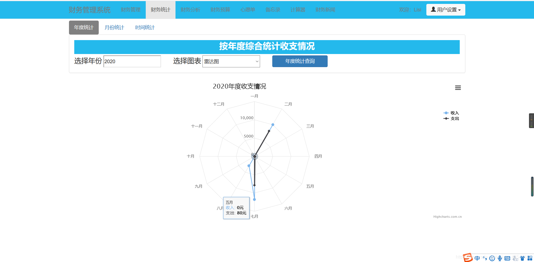Viewport: 534px width, 262px height.
Task: Click the user icon next to 用户设置
Action: [x=433, y=9]
